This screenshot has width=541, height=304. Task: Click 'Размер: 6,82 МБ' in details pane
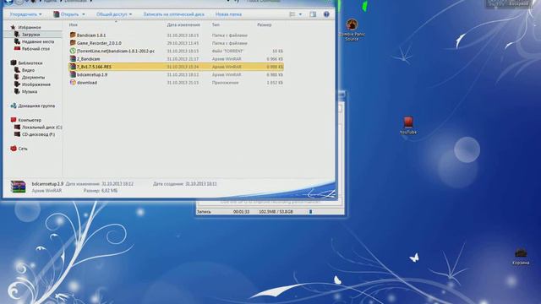(101, 191)
